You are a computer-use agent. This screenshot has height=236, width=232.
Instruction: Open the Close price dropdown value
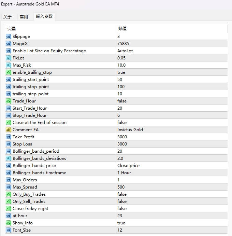[x=128, y=166]
